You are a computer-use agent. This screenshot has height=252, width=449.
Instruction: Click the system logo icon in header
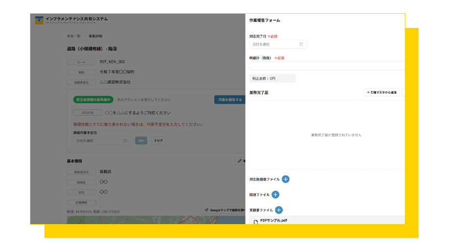tap(39, 20)
